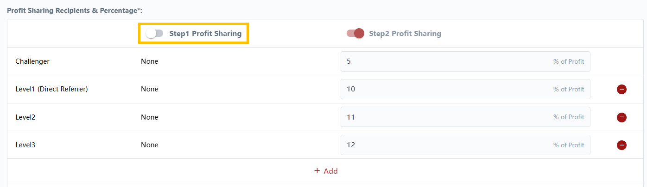
Task: Click the red minus icon for Level2
Action: (622, 117)
